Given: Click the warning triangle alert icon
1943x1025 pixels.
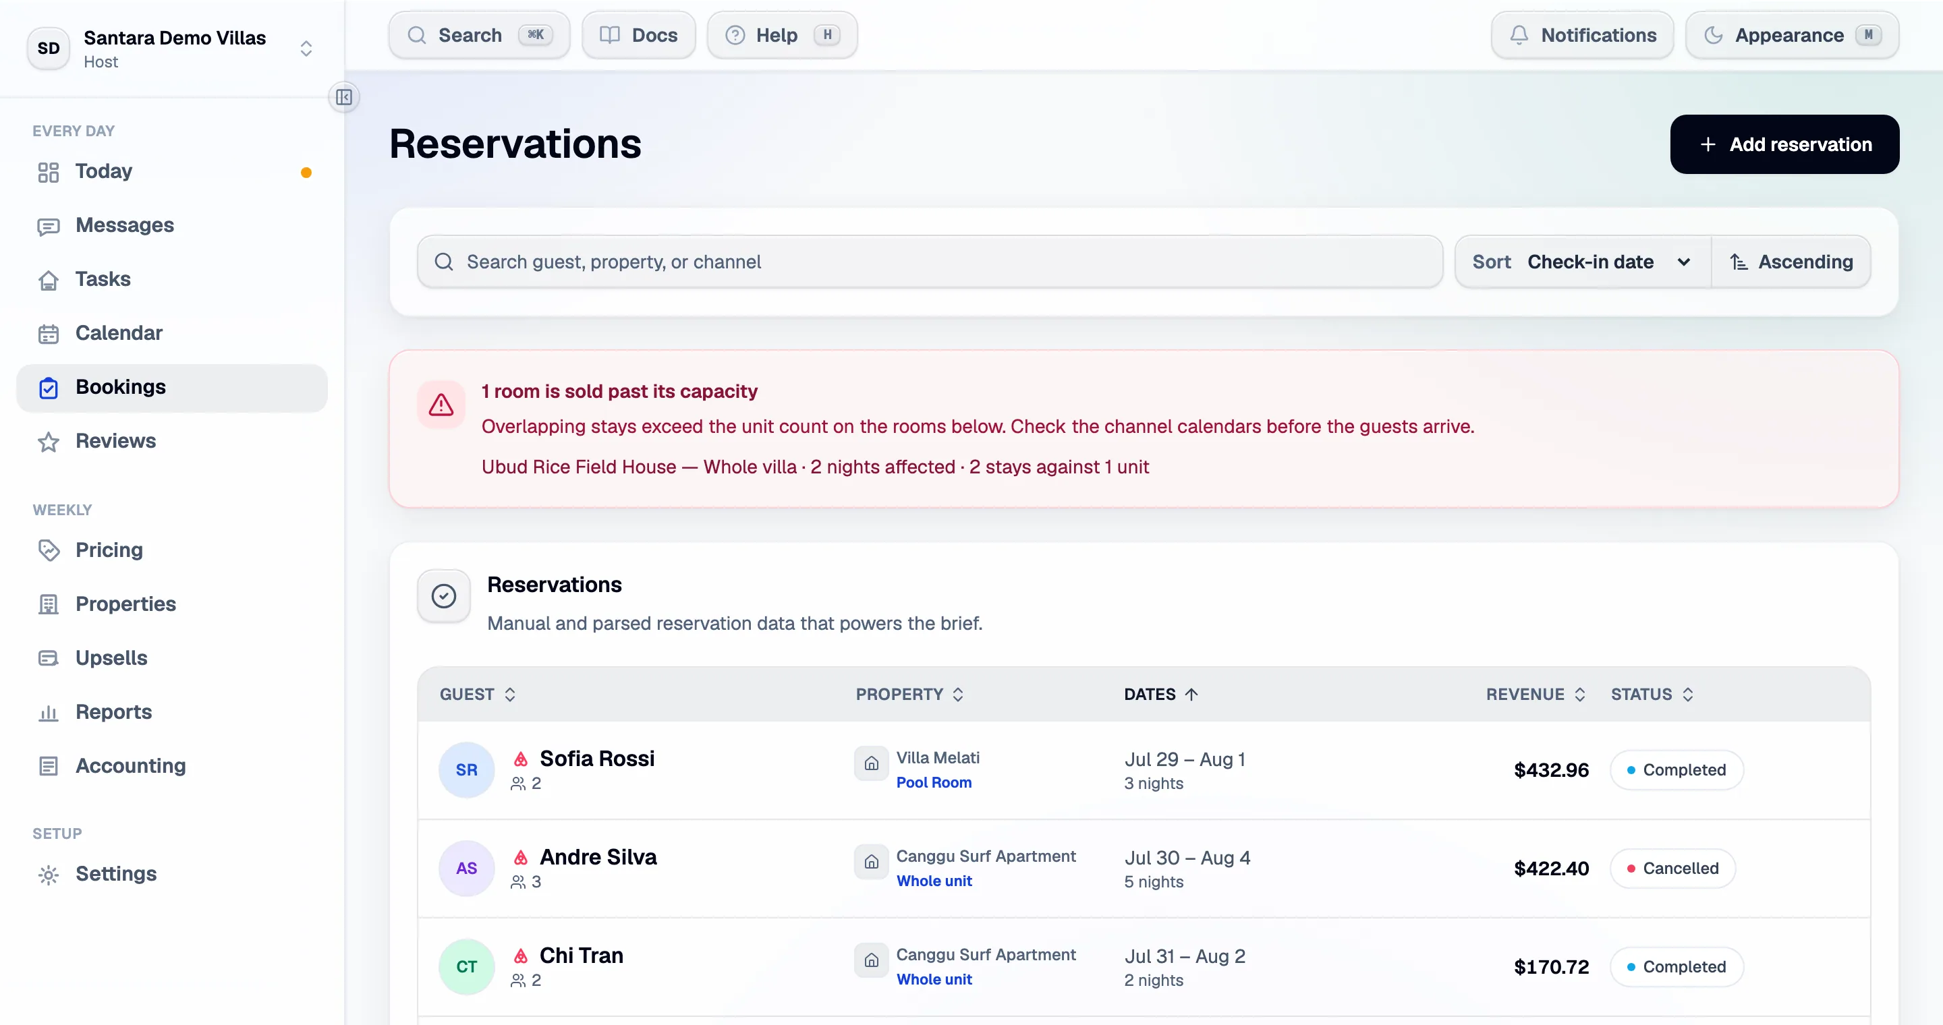Looking at the screenshot, I should [x=441, y=405].
